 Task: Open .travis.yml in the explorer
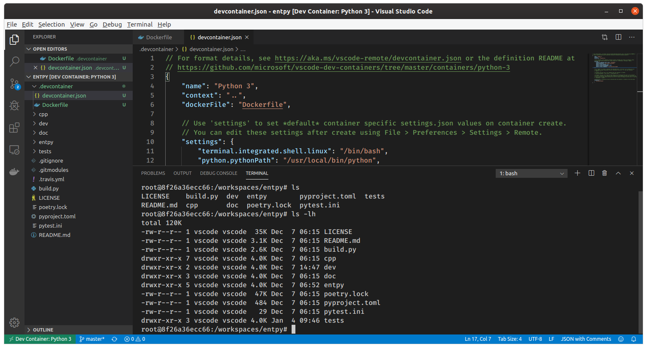click(x=79, y=179)
